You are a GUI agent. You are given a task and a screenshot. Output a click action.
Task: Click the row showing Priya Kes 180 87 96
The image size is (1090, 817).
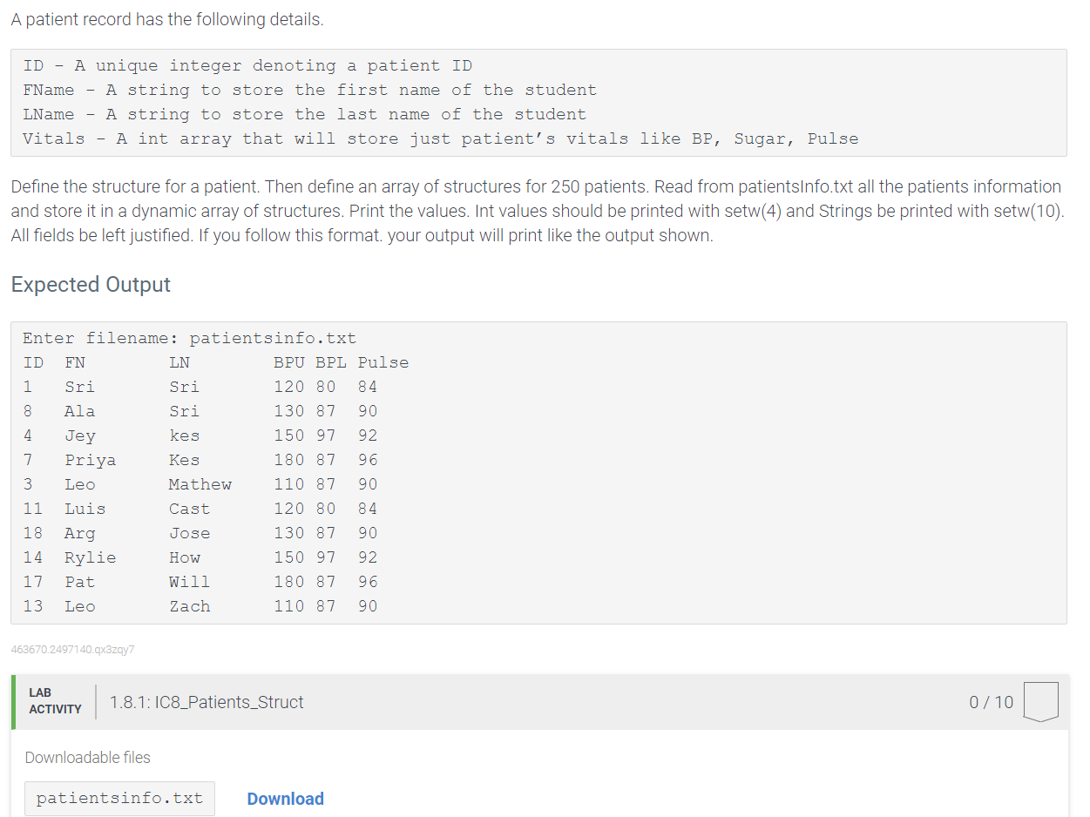[x=213, y=459]
